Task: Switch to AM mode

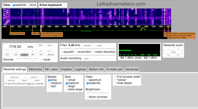Action: click(33, 55)
